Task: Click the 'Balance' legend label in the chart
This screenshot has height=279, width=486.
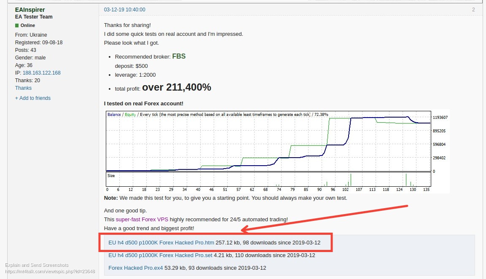Action: tap(114, 114)
